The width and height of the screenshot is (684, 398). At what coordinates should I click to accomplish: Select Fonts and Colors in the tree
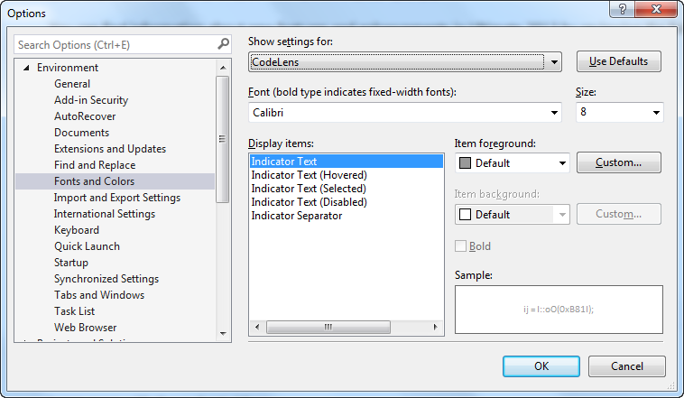(94, 181)
